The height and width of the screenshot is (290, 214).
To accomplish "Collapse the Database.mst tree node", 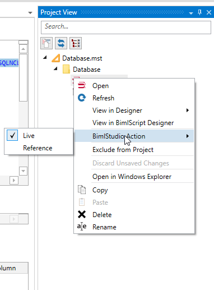I will click(45, 58).
